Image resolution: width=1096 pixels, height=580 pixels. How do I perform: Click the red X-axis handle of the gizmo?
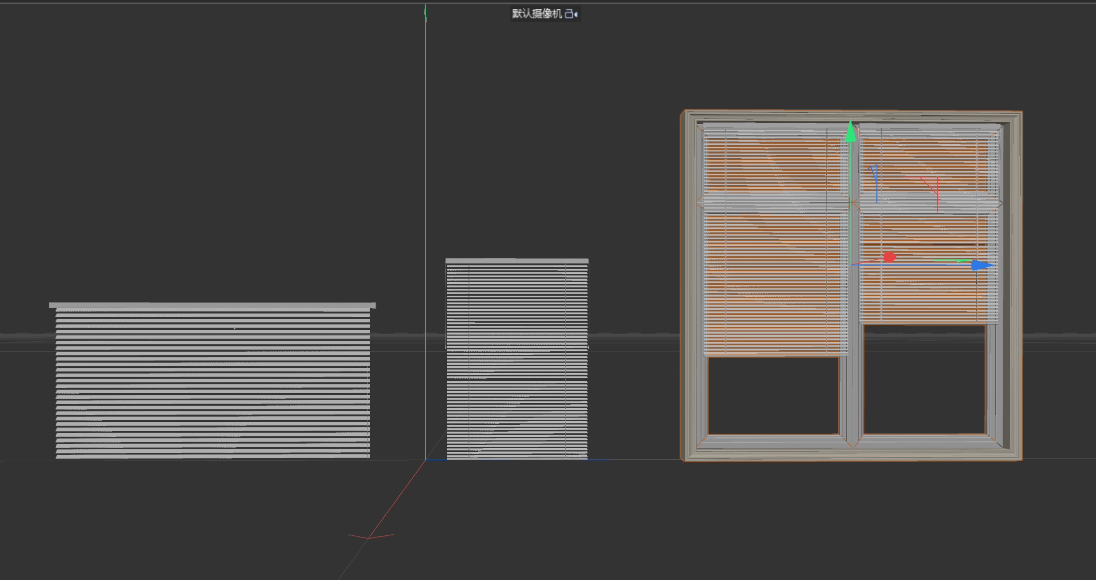tap(889, 257)
